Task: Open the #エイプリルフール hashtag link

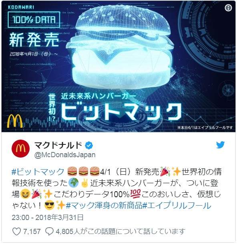Action: 177,206
